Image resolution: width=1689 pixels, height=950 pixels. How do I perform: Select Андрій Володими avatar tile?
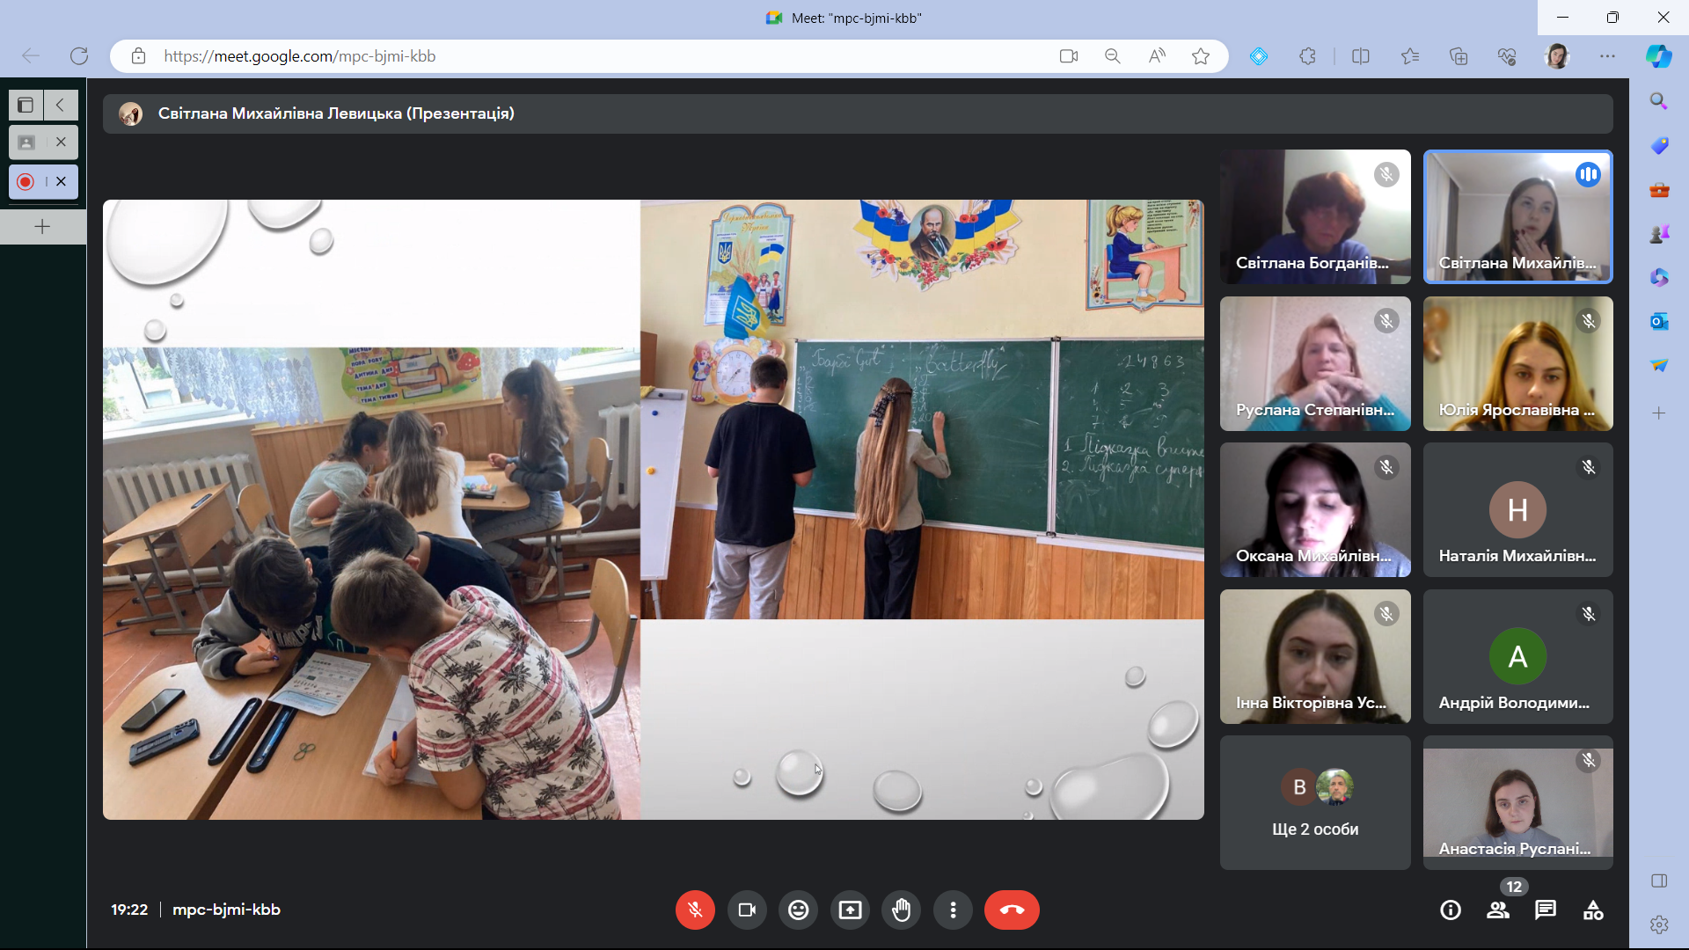[x=1517, y=657]
